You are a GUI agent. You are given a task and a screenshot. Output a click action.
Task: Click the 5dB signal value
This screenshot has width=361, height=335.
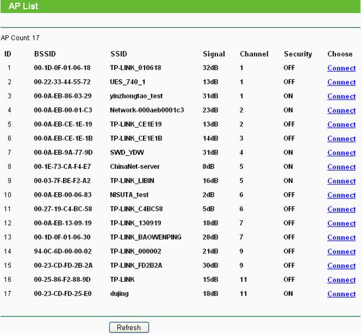[x=208, y=209]
